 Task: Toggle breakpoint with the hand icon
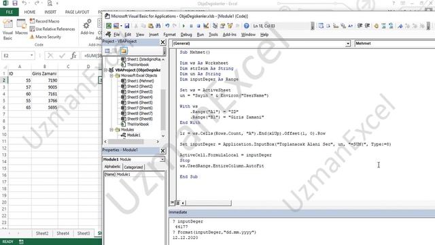(376, 26)
